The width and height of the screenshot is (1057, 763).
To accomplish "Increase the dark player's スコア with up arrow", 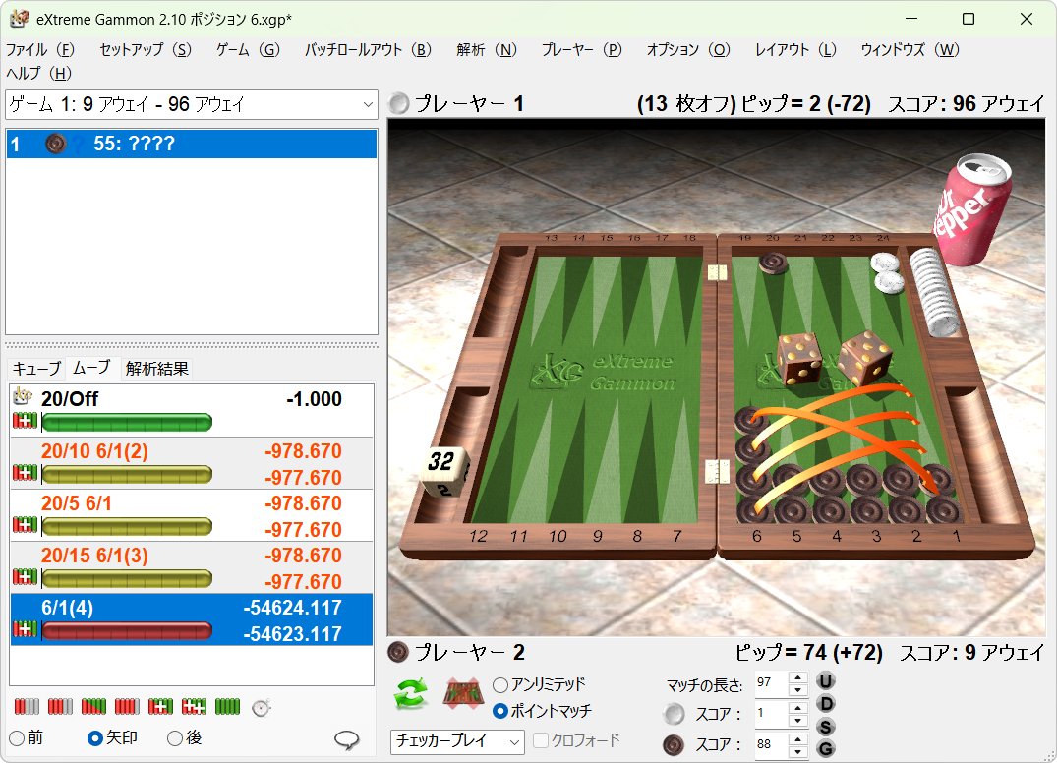I will pyautogui.click(x=798, y=740).
